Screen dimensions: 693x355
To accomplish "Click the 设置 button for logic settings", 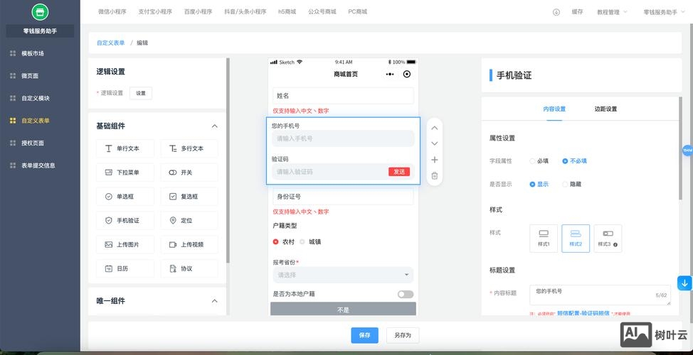I will 141,93.
